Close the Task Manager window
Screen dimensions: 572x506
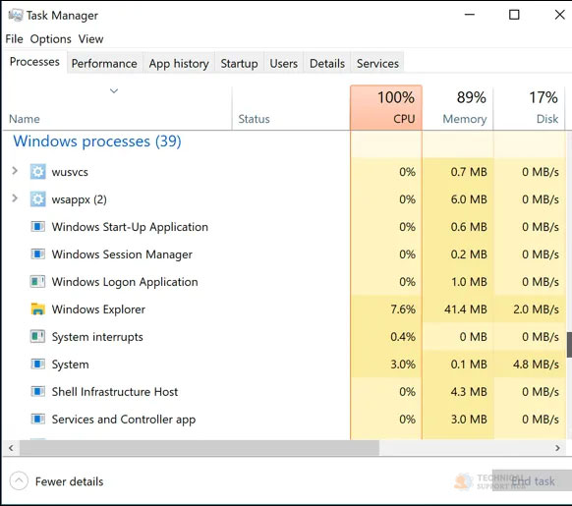pyautogui.click(x=559, y=15)
